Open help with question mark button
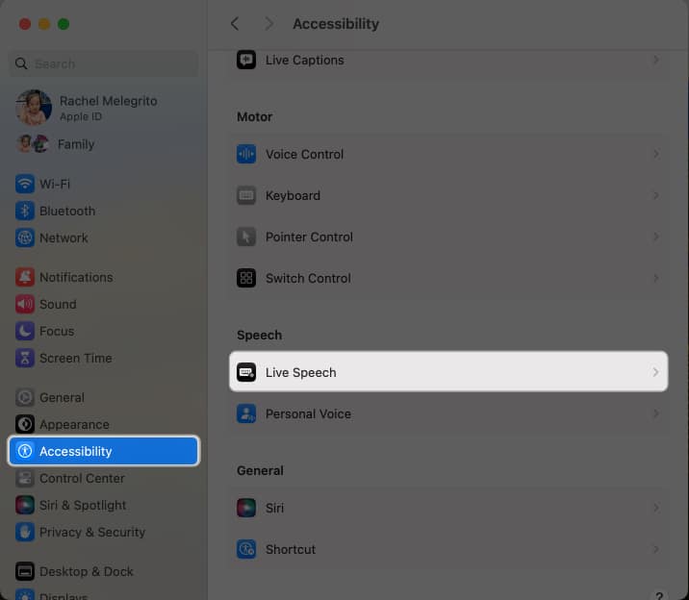The width and height of the screenshot is (689, 600). [x=658, y=595]
